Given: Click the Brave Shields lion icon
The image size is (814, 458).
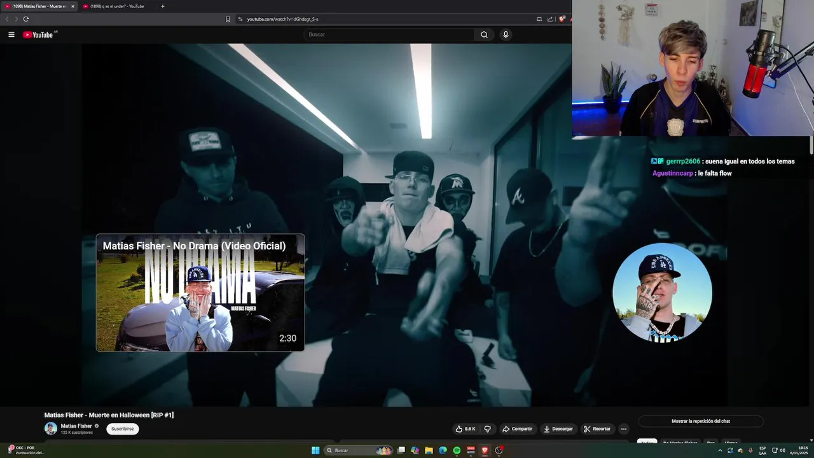Looking at the screenshot, I should [x=562, y=19].
